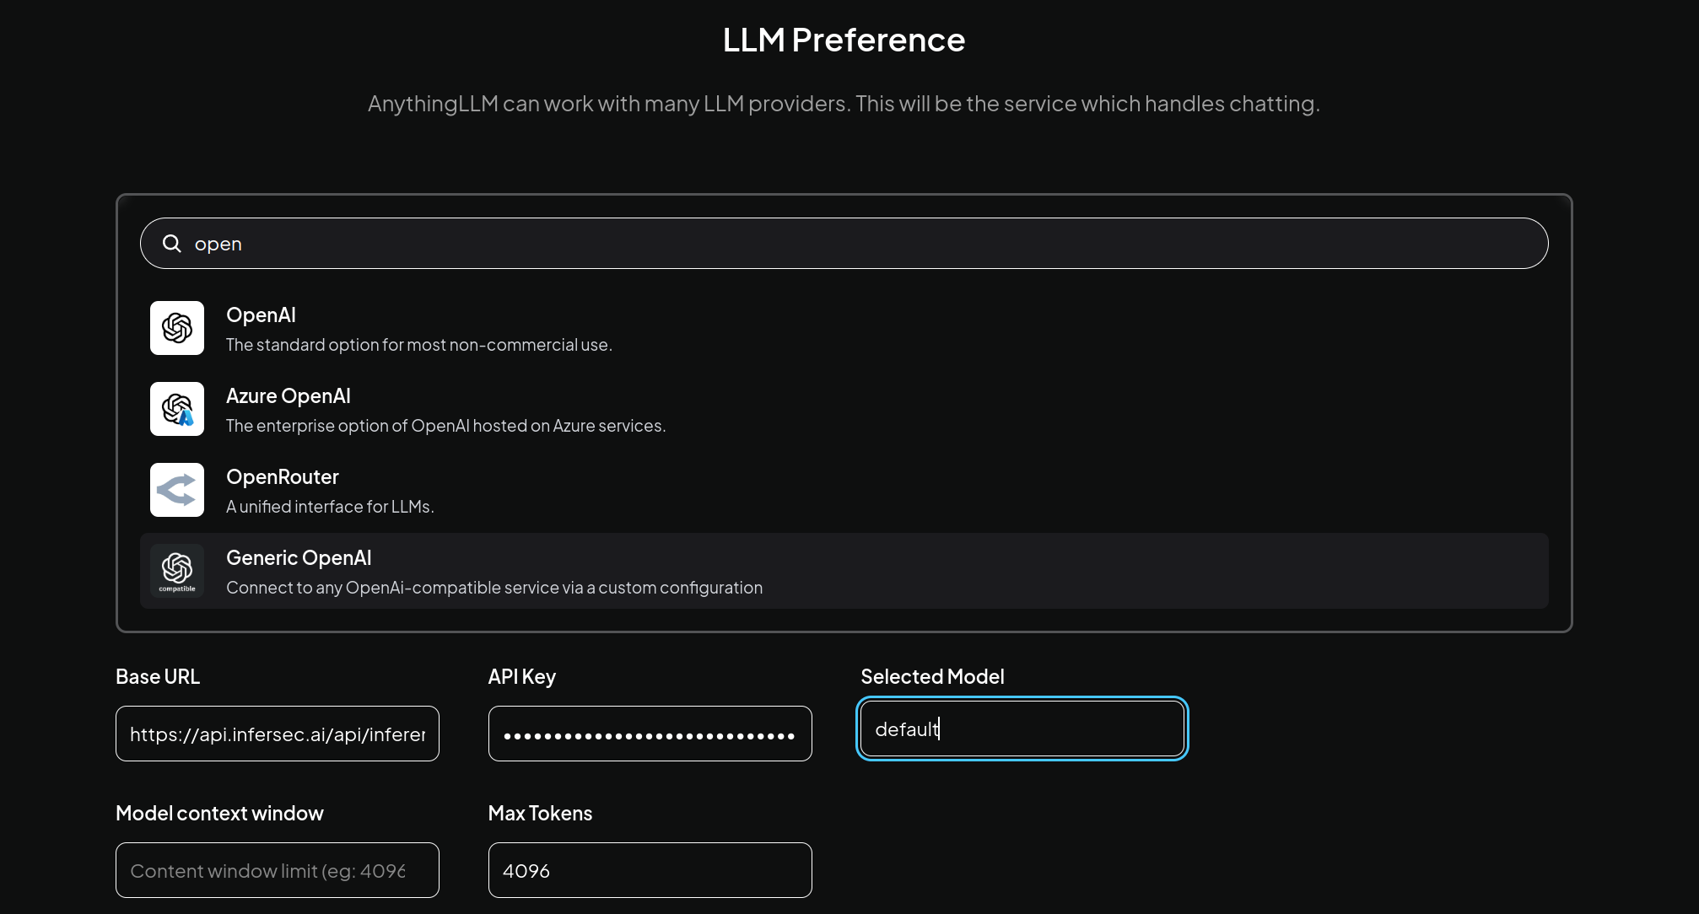This screenshot has height=914, width=1699.
Task: Edit the Max Tokens value 4096
Action: (x=650, y=870)
